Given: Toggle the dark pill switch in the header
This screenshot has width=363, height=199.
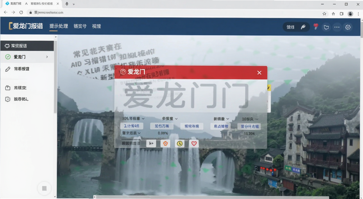Looking at the screenshot, I should [x=296, y=27].
